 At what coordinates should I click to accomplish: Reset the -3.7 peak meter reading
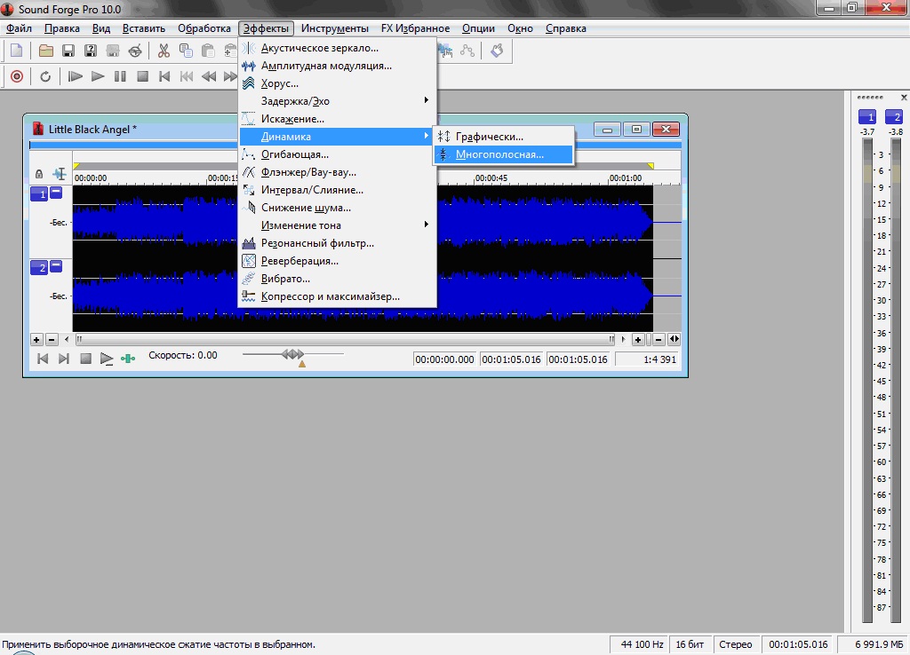point(867,132)
